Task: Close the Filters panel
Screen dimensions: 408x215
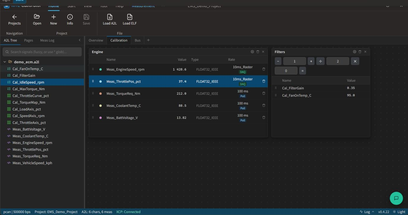Action: (x=365, y=52)
